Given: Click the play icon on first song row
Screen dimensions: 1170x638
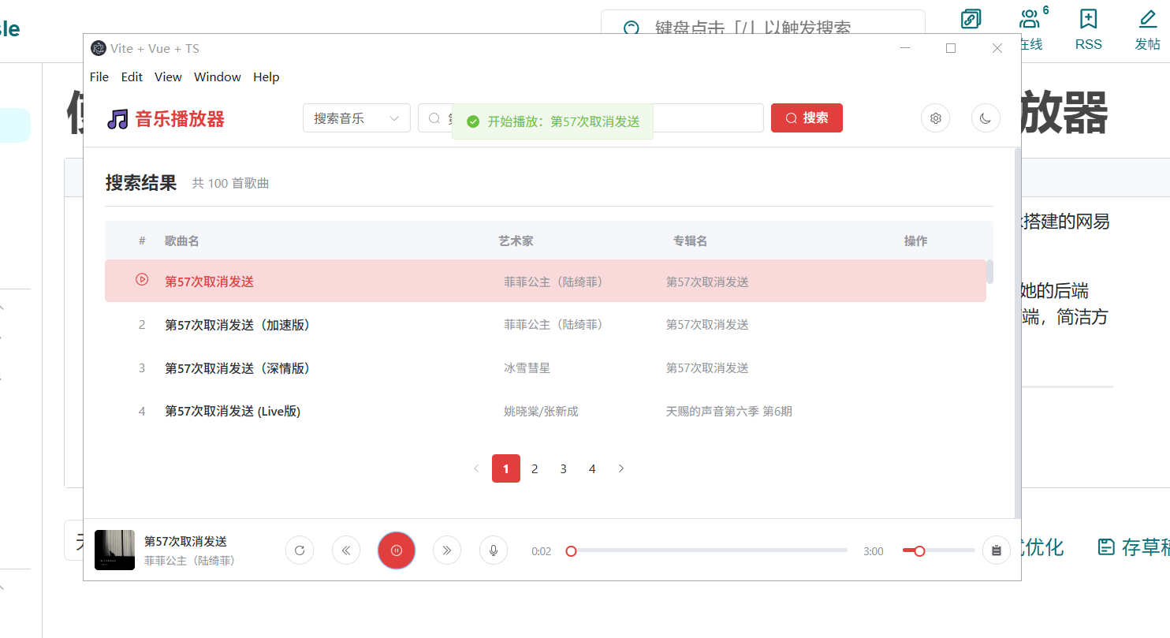Looking at the screenshot, I should coord(142,279).
